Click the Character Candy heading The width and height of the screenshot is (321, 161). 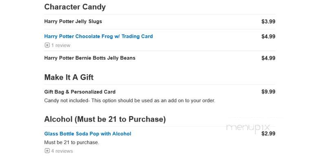tap(75, 7)
